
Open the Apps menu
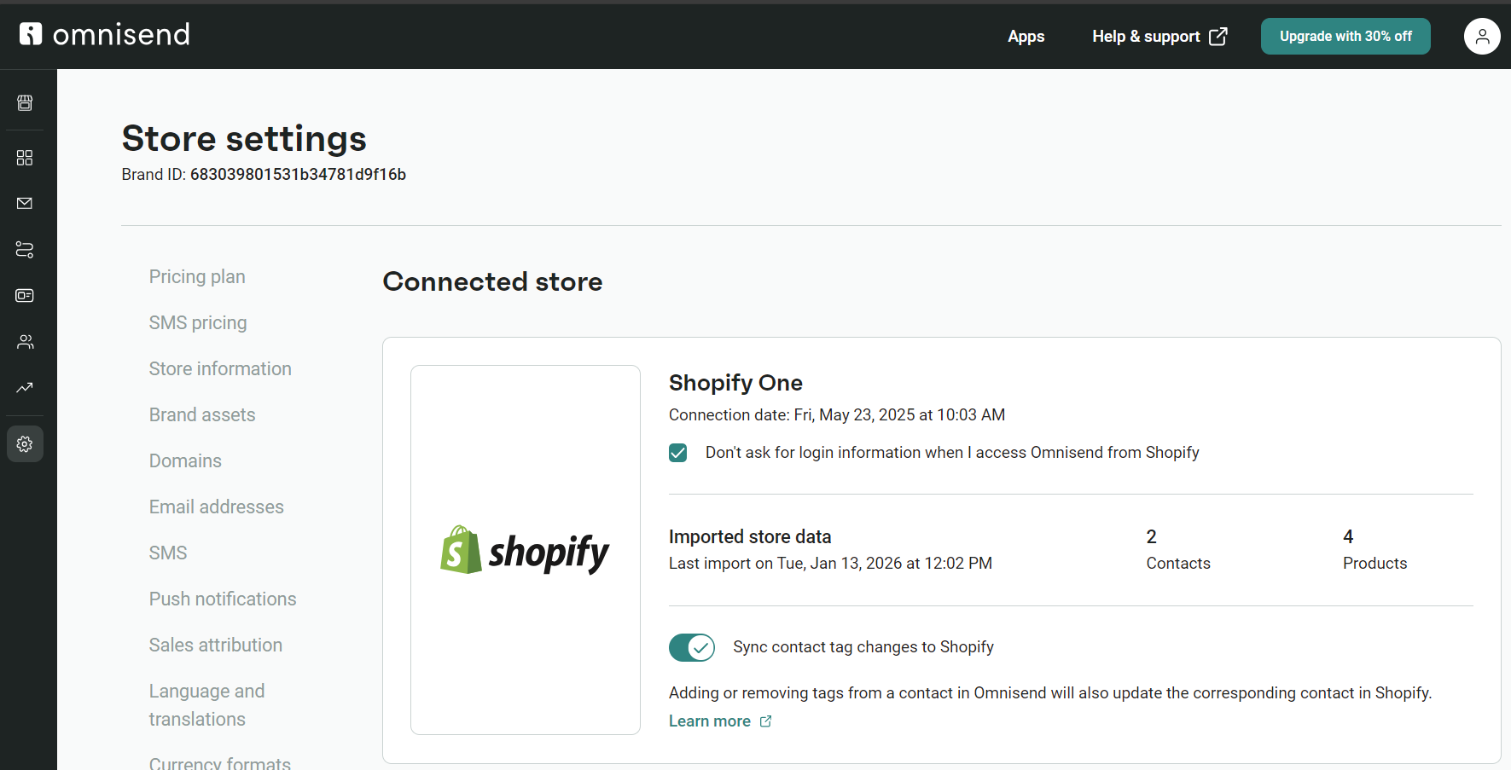tap(1026, 36)
